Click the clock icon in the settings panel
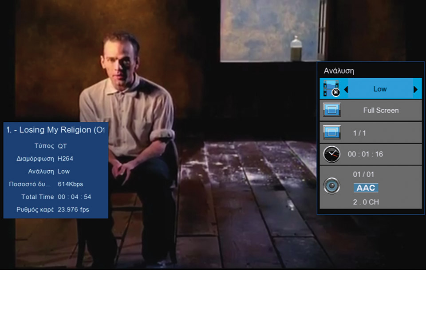The width and height of the screenshot is (426, 320). [x=331, y=154]
